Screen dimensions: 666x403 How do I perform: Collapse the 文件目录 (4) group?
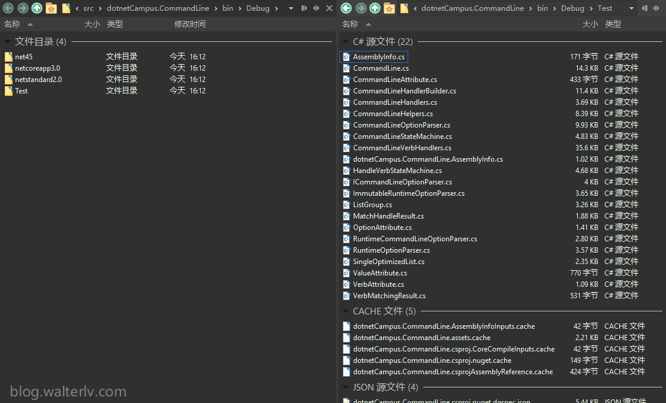[x=8, y=42]
